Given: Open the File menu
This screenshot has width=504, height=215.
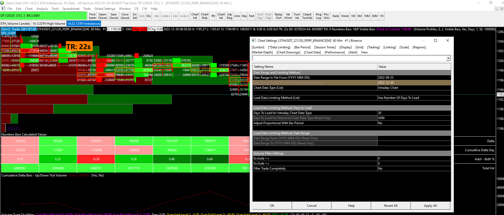Looking at the screenshot, I should click(10, 9).
